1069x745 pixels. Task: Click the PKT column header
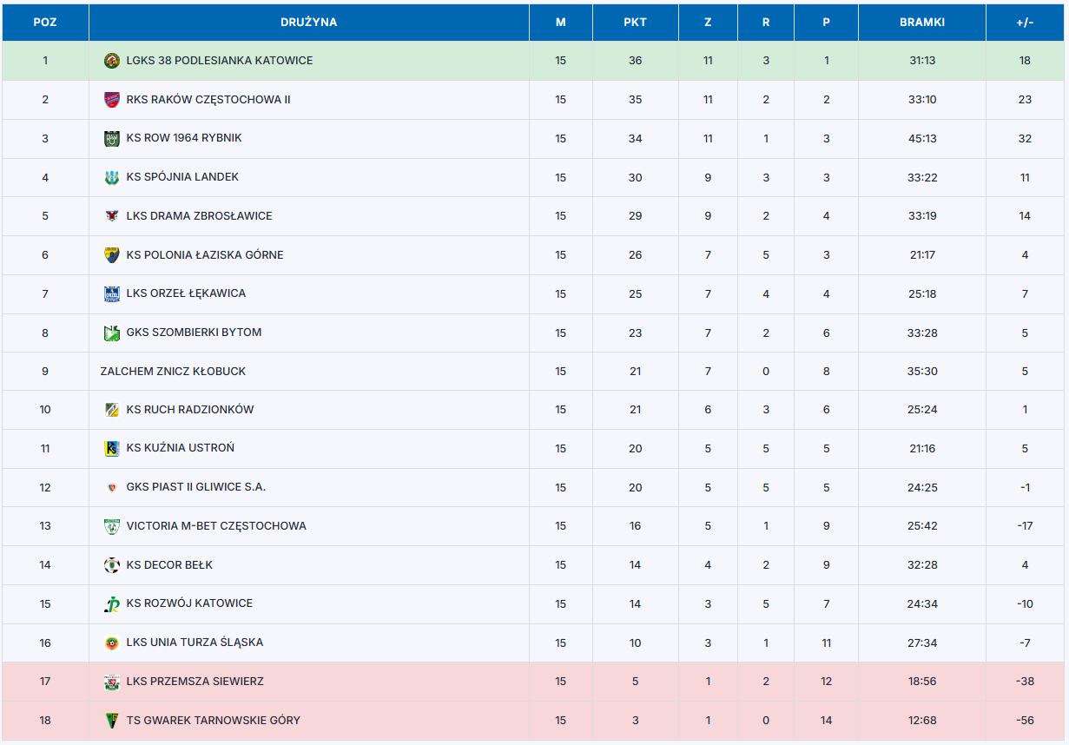635,23
